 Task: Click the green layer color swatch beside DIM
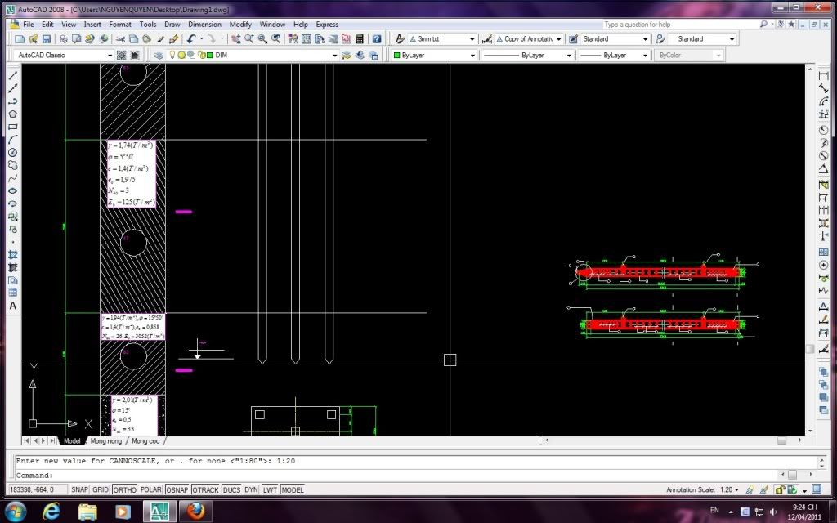tap(210, 55)
